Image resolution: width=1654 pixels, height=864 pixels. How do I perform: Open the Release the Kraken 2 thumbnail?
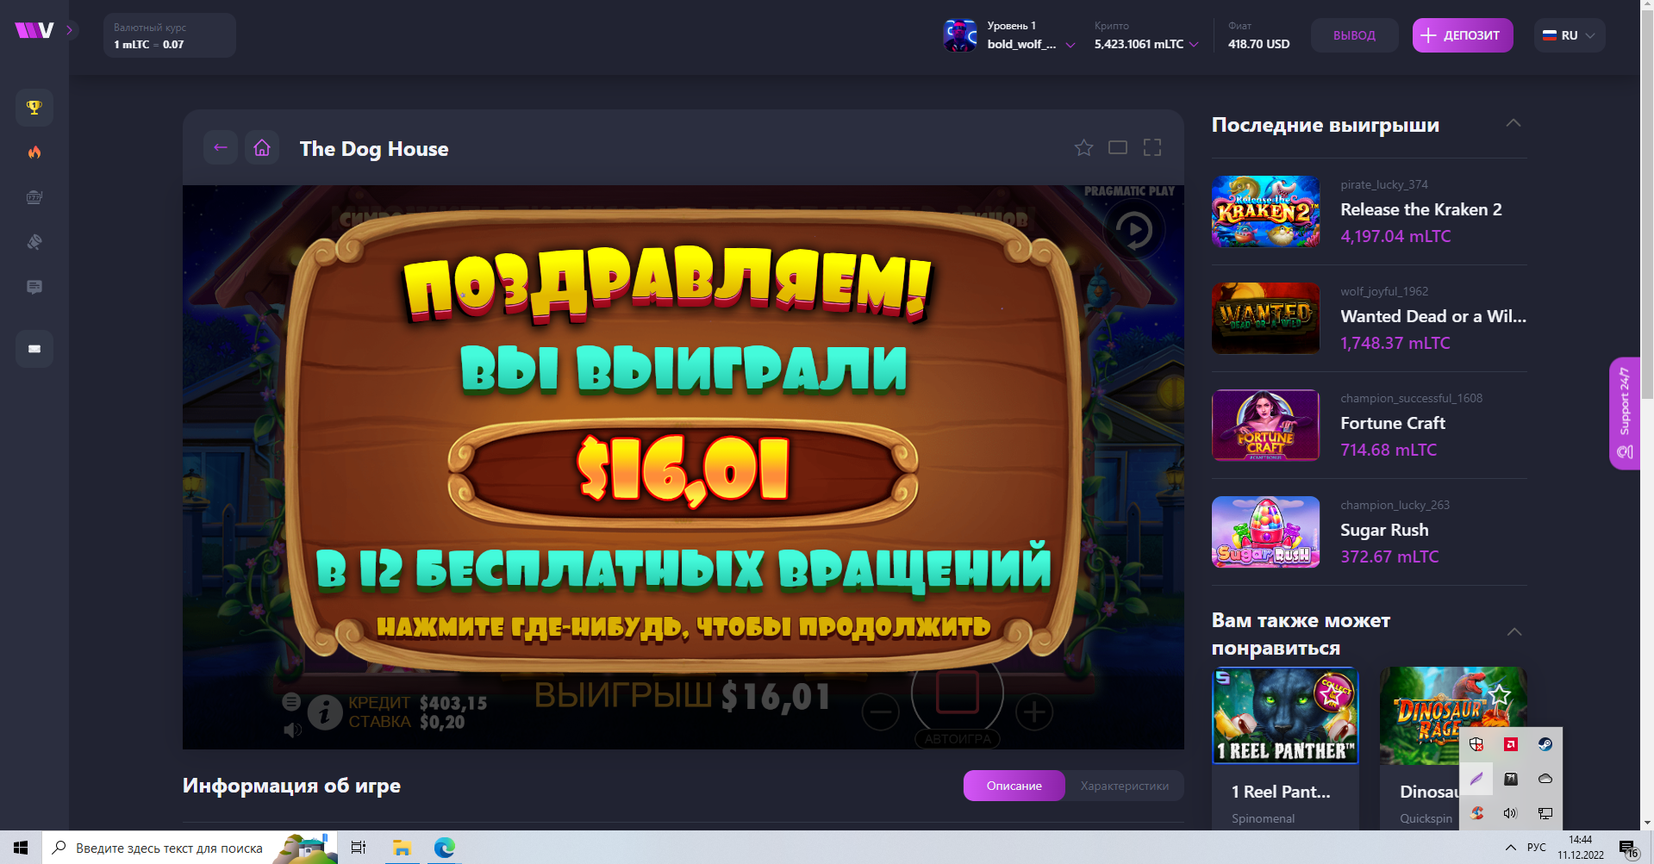1265,211
